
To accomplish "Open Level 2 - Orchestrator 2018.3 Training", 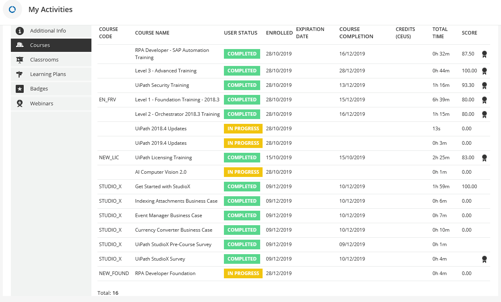I will coord(178,114).
